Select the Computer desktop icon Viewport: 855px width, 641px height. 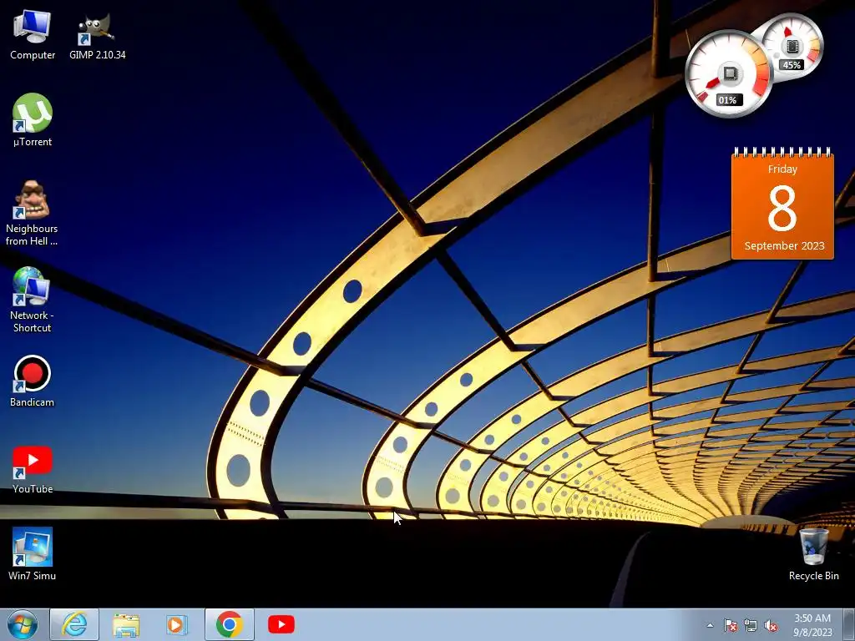pyautogui.click(x=33, y=35)
